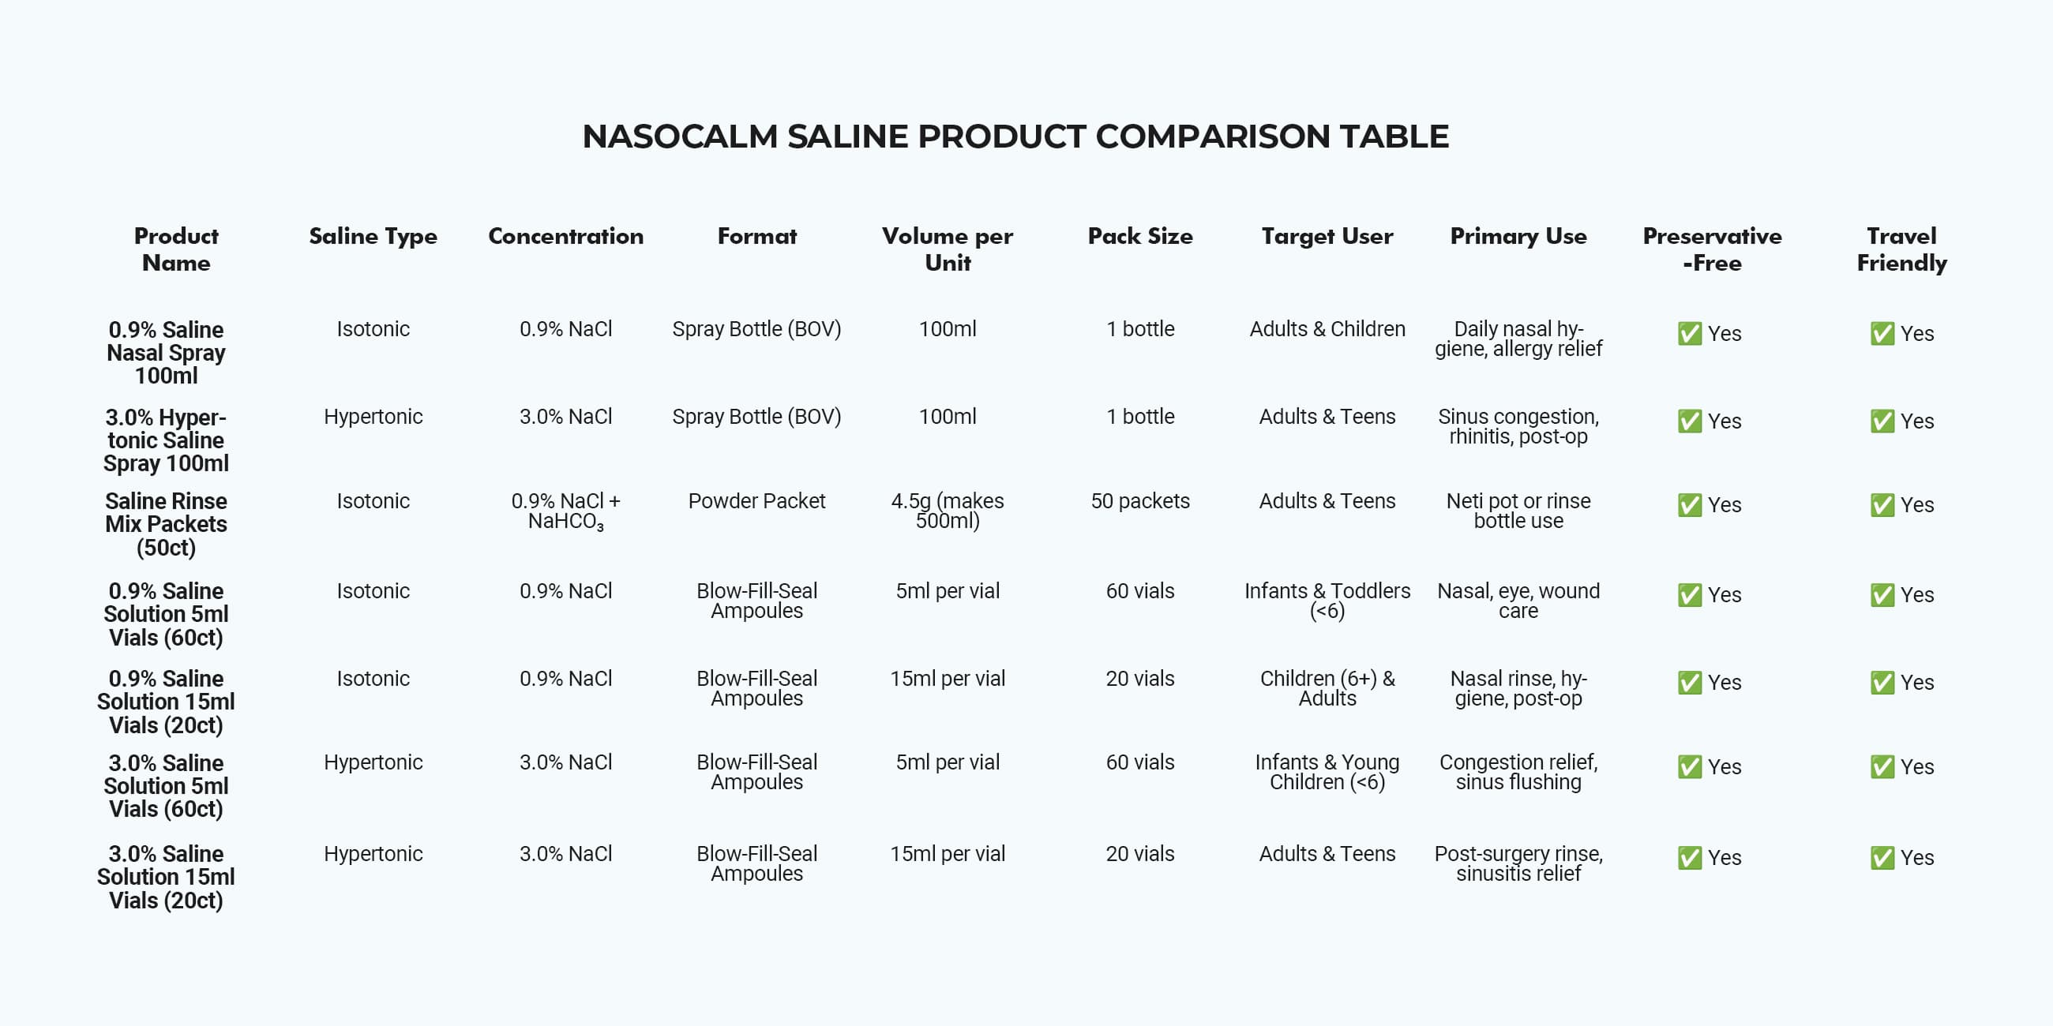Click Travel Friendly checkmark for 0.9% Saline 15ml Vials
The image size is (2053, 1026).
pos(1882,683)
